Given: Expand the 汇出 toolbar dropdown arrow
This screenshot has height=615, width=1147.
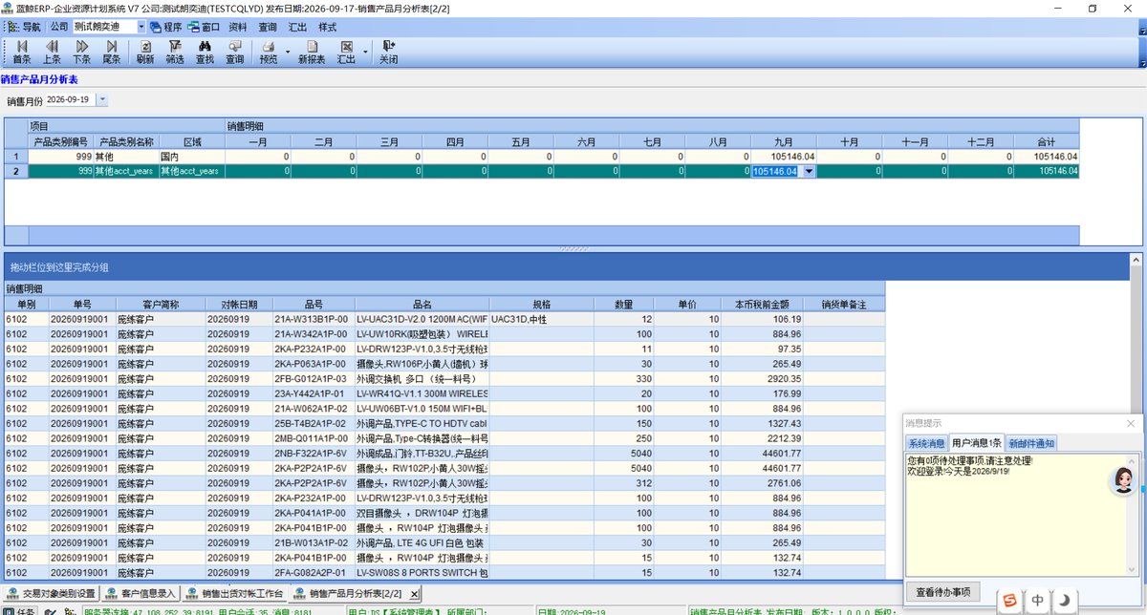Looking at the screenshot, I should pyautogui.click(x=365, y=52).
